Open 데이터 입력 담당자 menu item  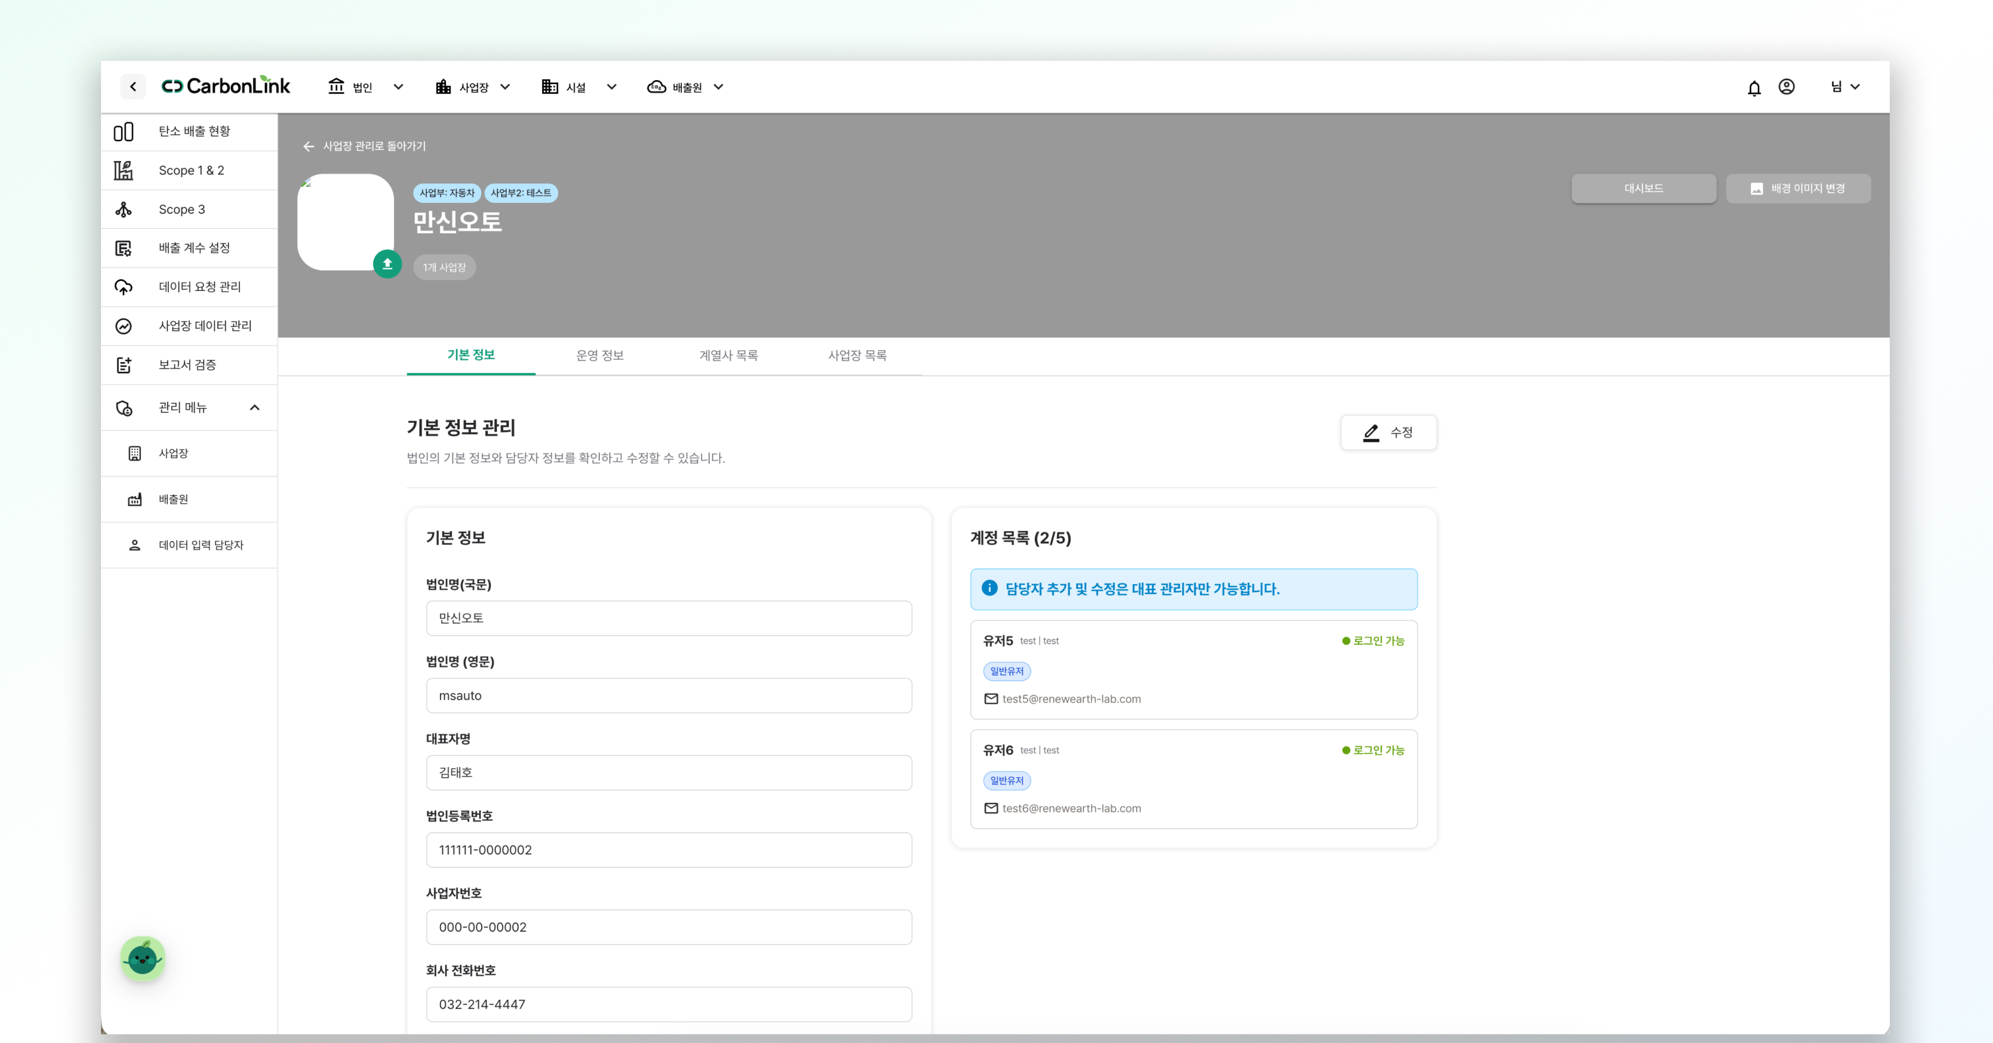190,545
